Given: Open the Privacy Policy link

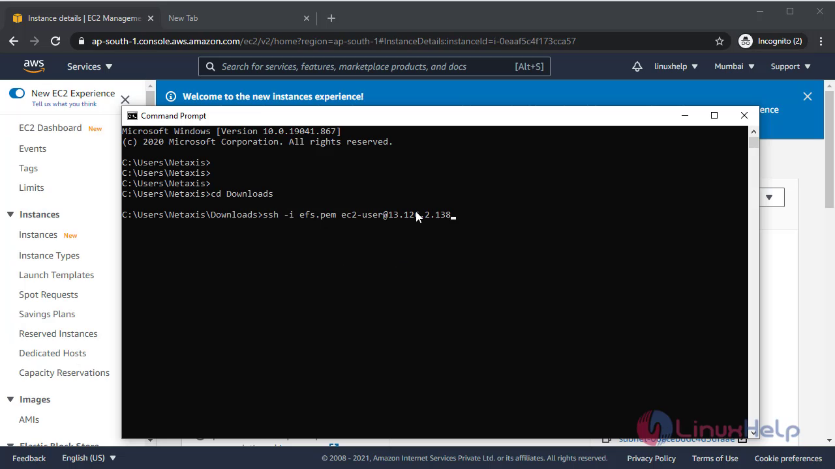Looking at the screenshot, I should (651, 458).
